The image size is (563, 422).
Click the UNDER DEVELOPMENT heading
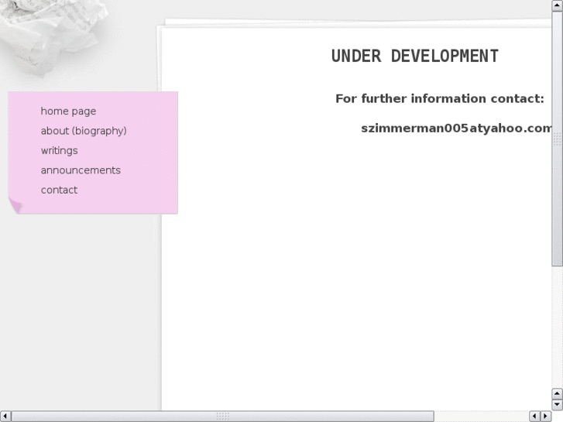(x=415, y=57)
